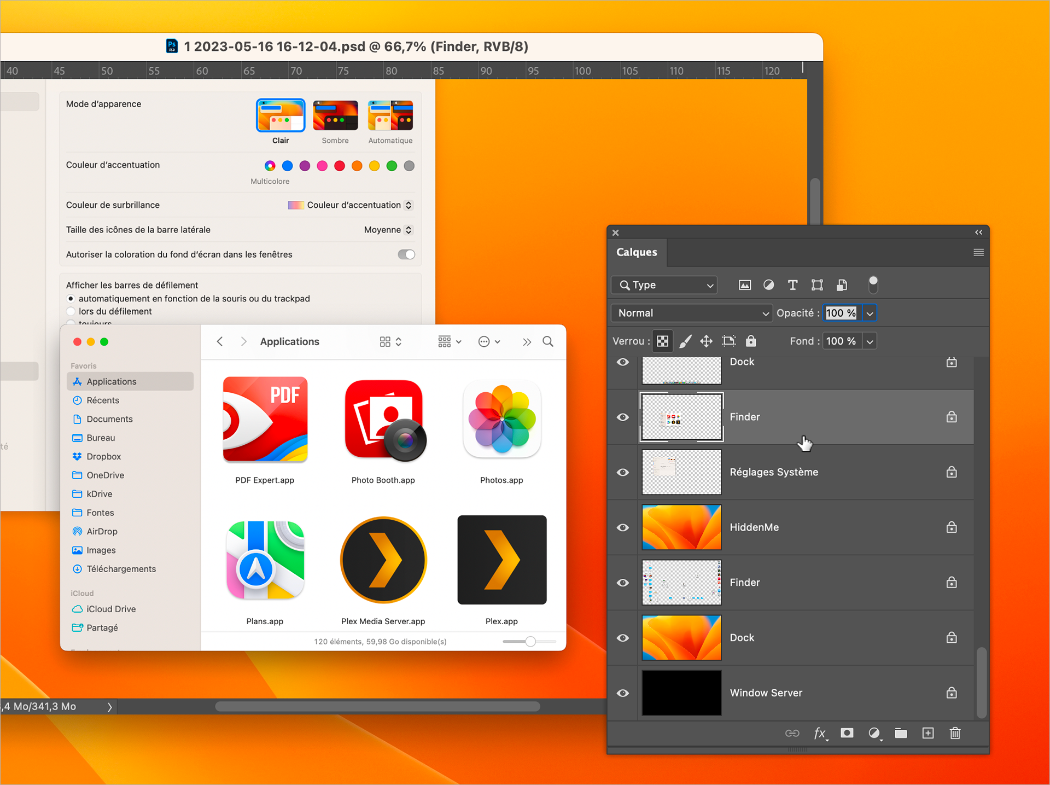Filter layers by pixel layers
This screenshot has height=785, width=1050.
pos(744,284)
